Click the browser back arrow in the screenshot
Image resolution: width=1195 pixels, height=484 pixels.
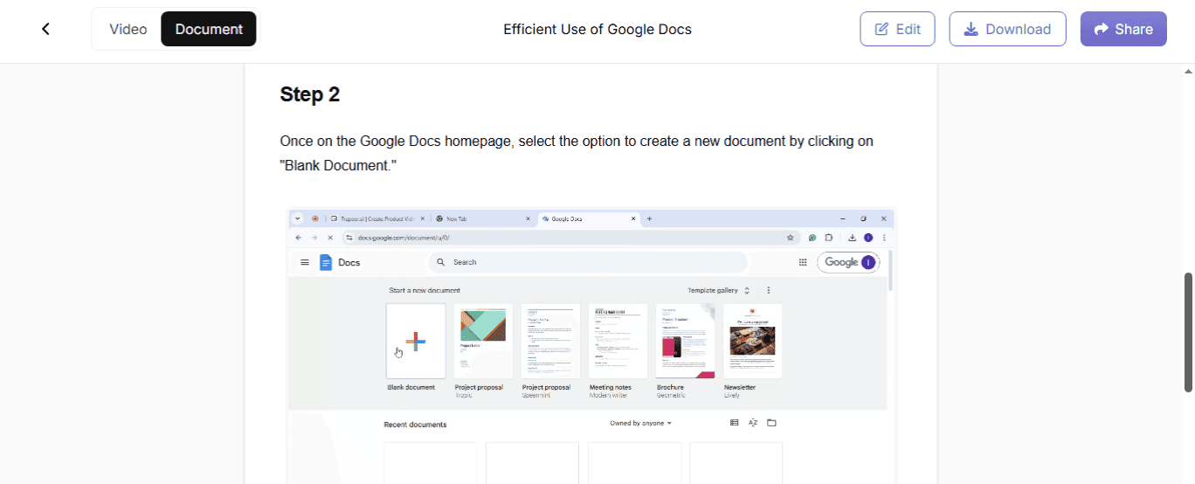click(x=299, y=237)
